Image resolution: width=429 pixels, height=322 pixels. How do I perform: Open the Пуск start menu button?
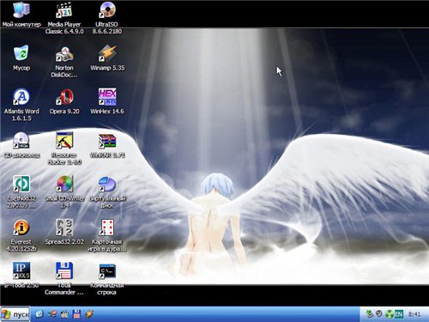(15, 314)
